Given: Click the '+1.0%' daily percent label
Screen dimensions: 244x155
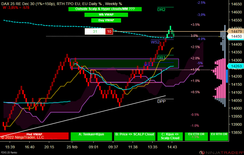Looking at the screenshot, I should tap(195, 81).
